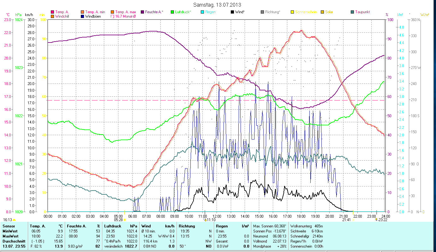
Task: Click the purple Feuchte A.* legend swatch
Action: (x=142, y=12)
